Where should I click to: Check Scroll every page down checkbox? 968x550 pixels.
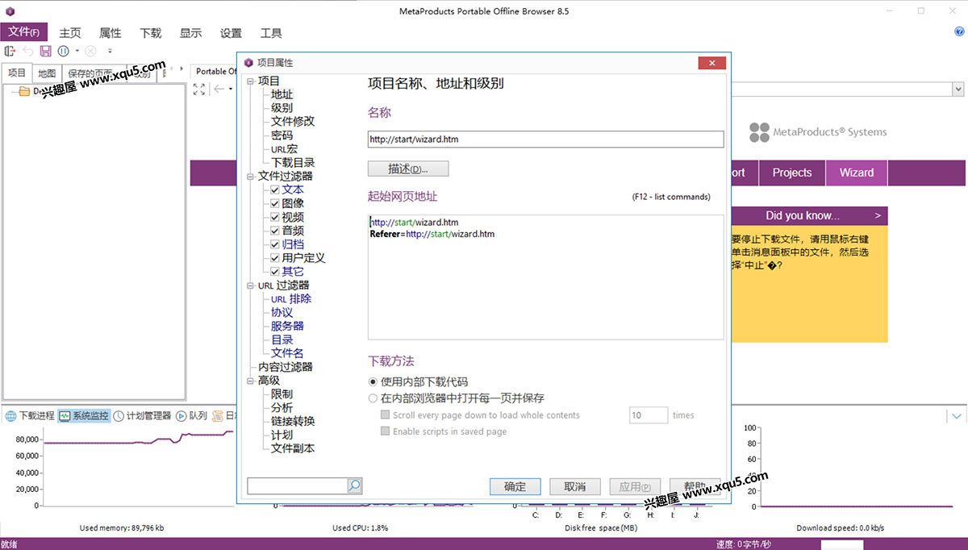pyautogui.click(x=386, y=415)
